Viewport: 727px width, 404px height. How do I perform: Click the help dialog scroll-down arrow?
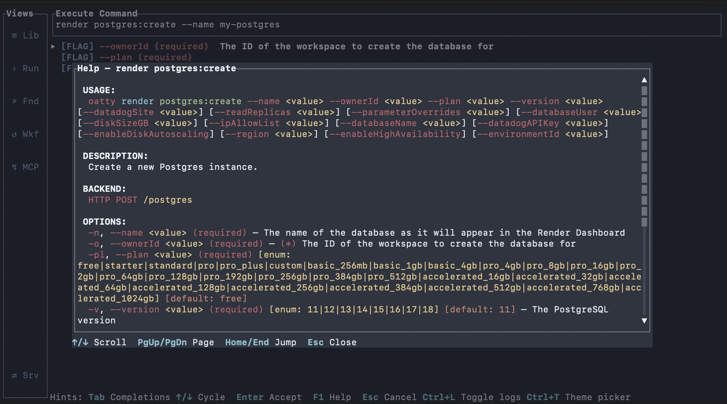click(644, 320)
